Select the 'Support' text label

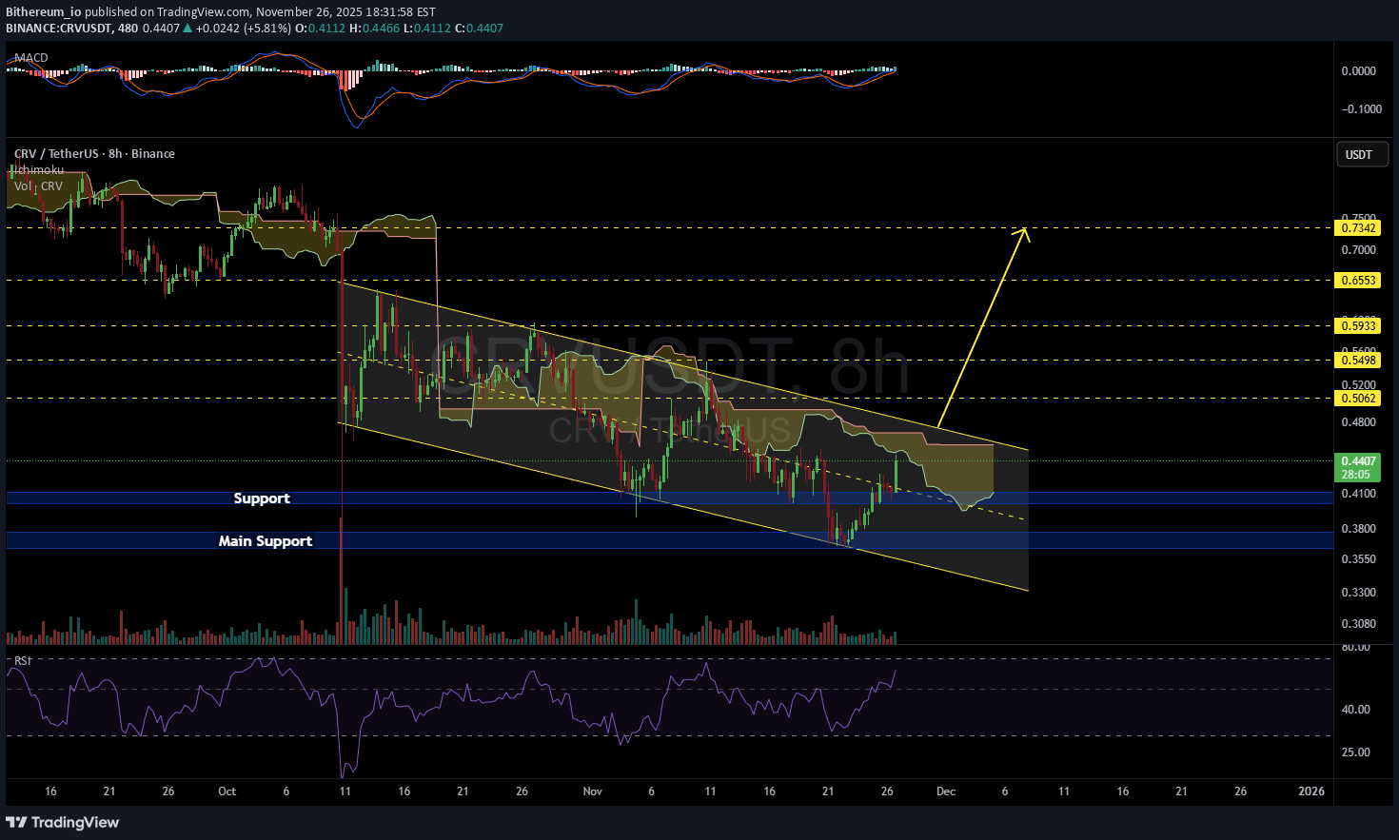(x=262, y=498)
